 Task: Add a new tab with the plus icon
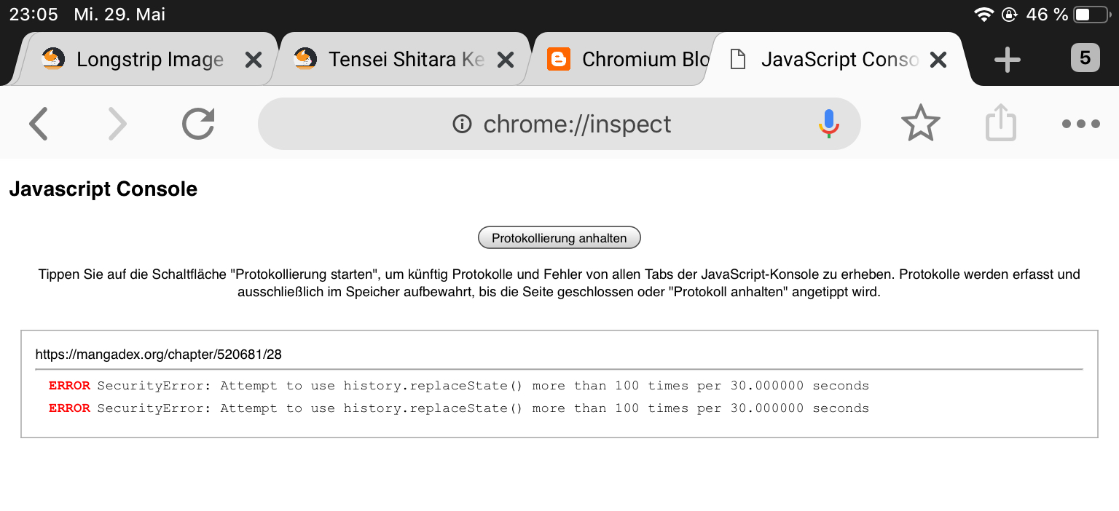click(x=1007, y=60)
